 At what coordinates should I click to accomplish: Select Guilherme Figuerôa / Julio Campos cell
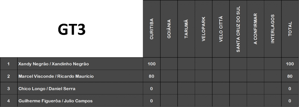[80, 101]
